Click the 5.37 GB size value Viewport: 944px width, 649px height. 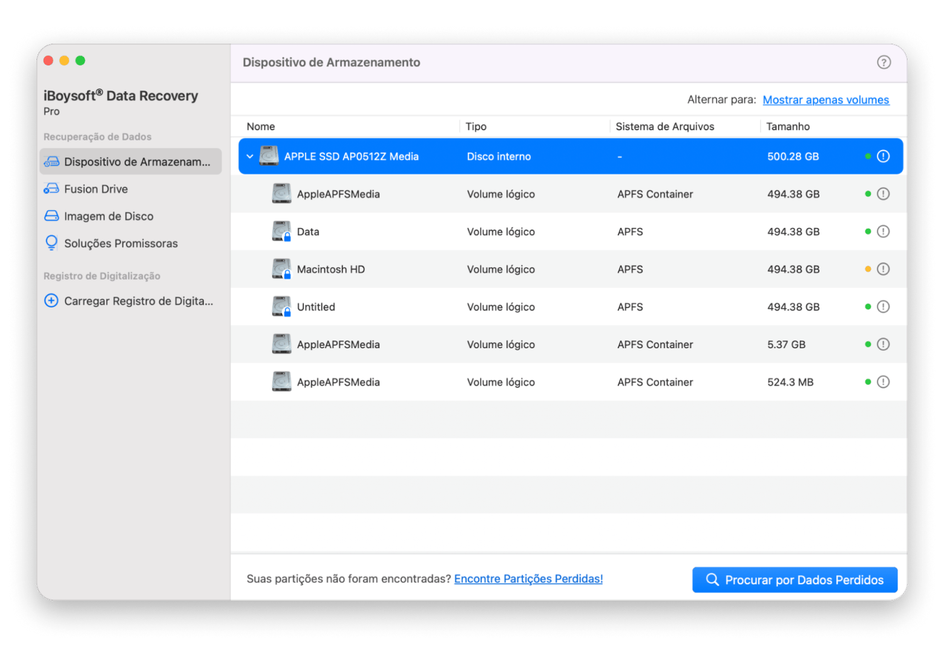pos(786,344)
